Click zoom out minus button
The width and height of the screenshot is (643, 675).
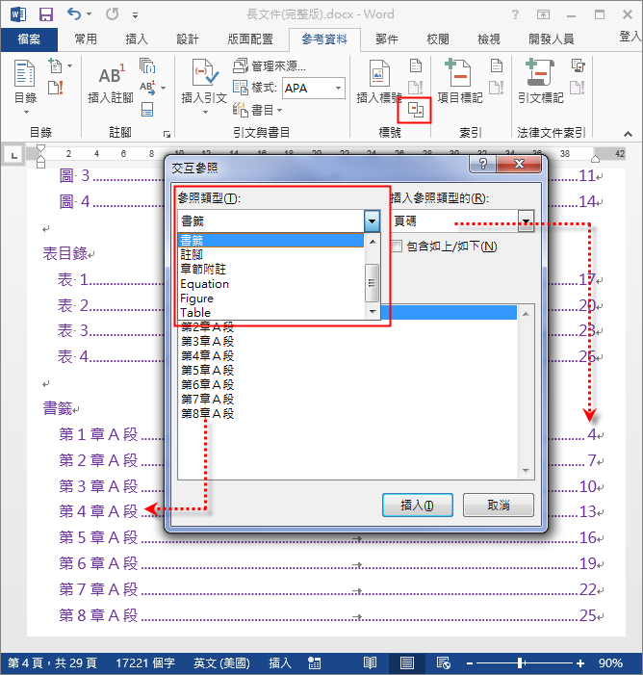point(470,663)
